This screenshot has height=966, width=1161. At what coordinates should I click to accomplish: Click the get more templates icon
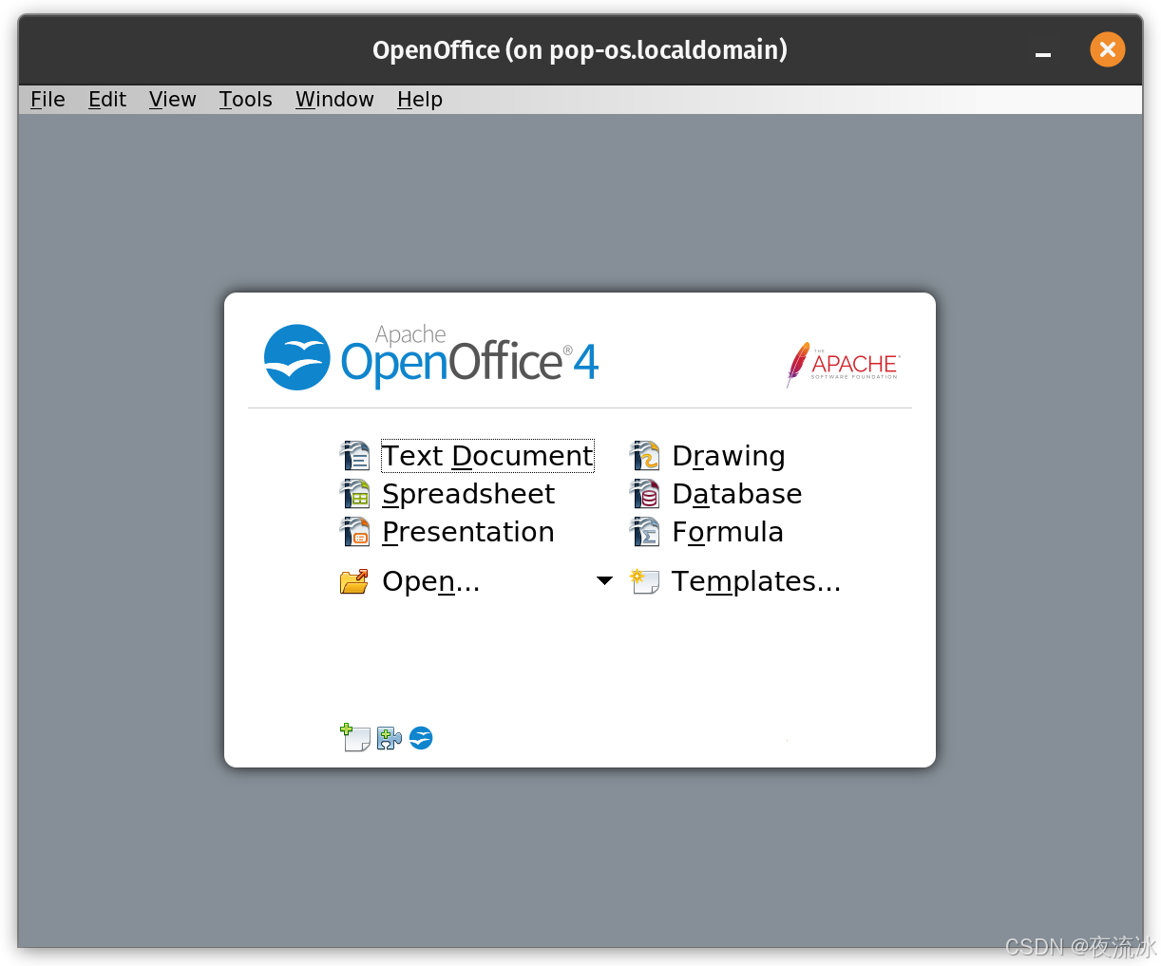tap(355, 737)
